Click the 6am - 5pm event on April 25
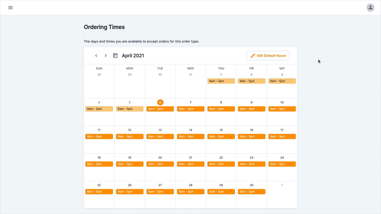Screen dimensions: 381x214 pos(99,192)
